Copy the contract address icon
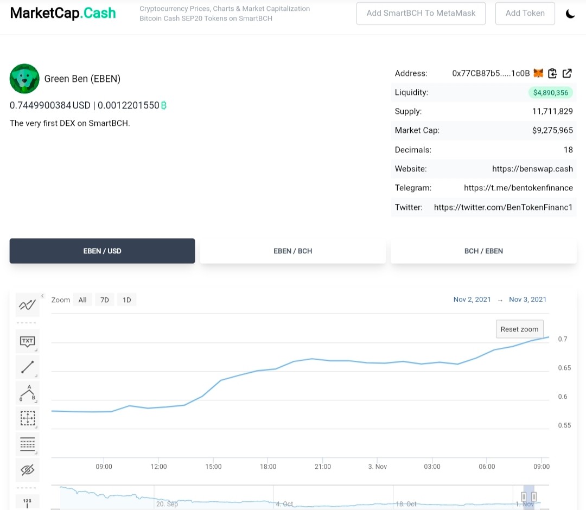The width and height of the screenshot is (586, 510). pos(552,73)
